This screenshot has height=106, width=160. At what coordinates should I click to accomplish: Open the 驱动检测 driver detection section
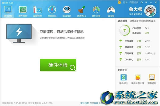pos(67,11)
